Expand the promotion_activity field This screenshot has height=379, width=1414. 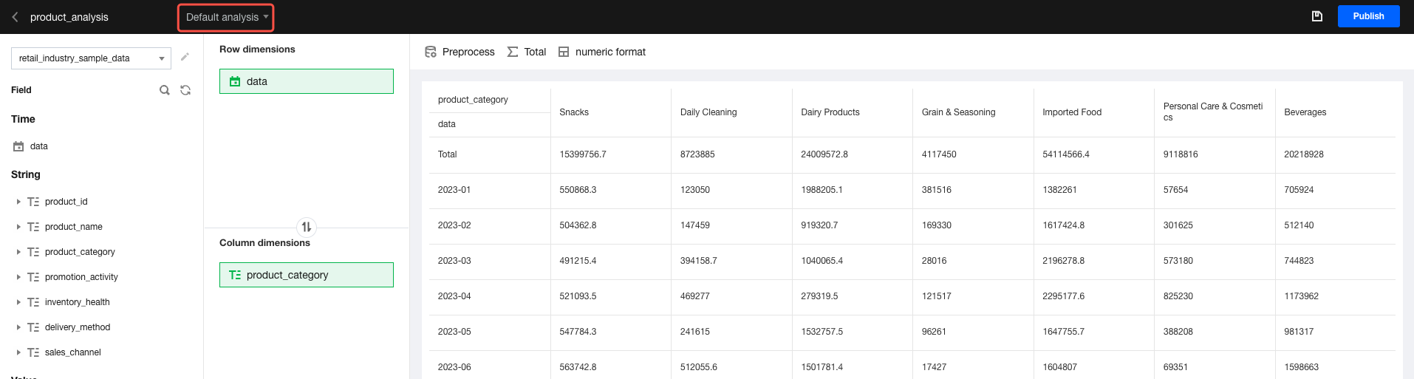click(18, 277)
